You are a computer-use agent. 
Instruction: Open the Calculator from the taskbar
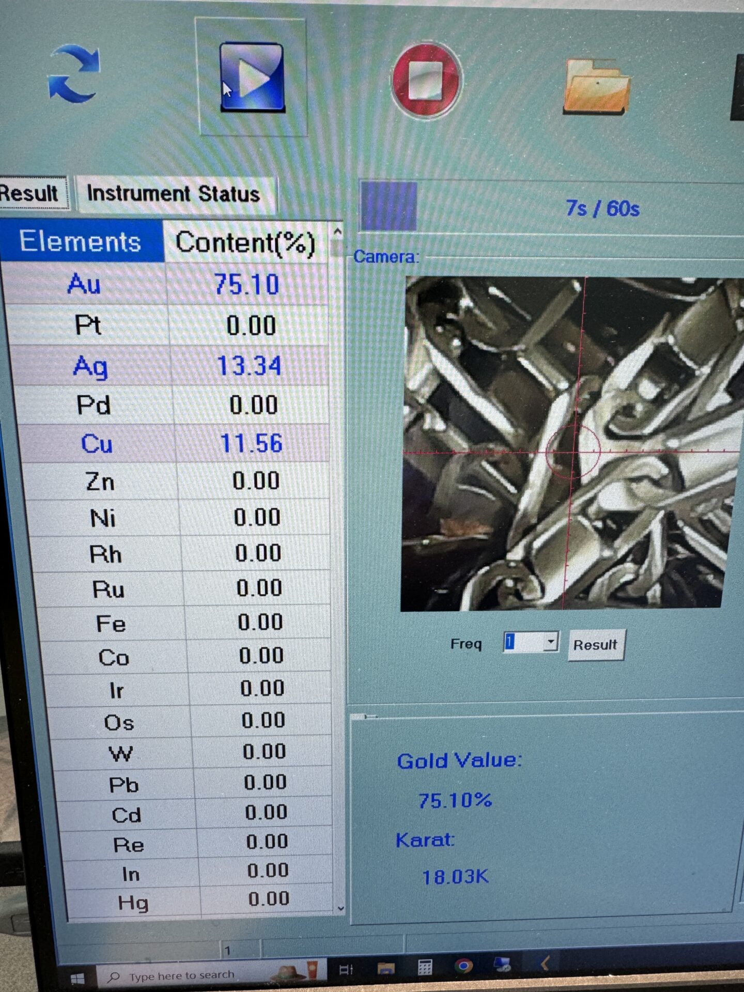click(425, 967)
